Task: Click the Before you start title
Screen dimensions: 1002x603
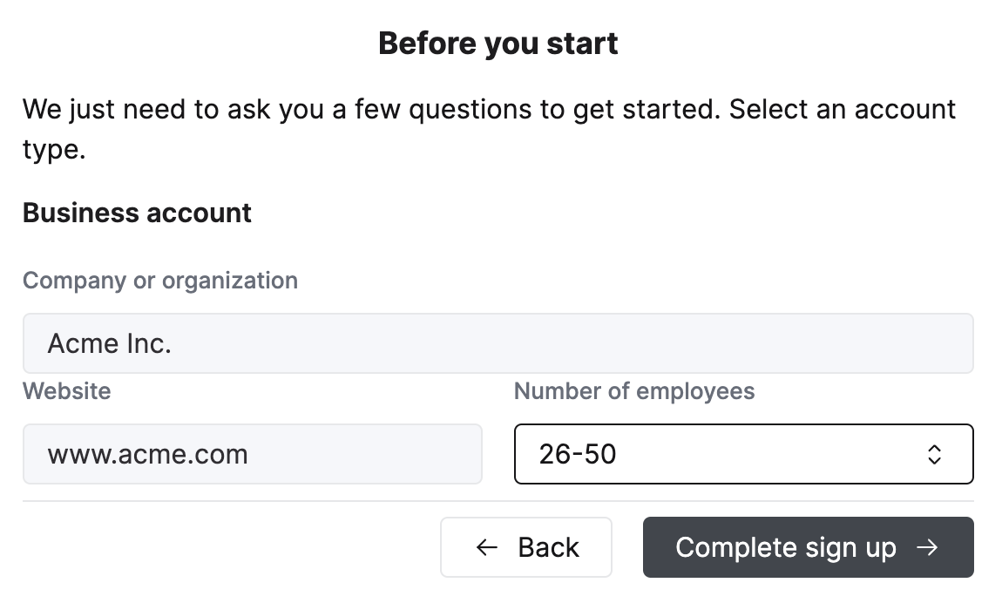Action: point(498,43)
